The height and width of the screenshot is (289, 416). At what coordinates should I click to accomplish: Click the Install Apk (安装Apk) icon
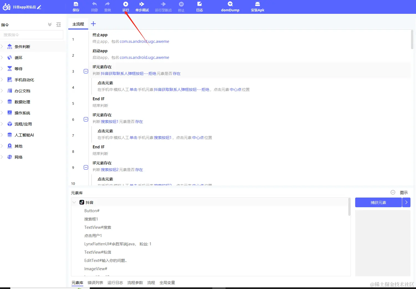point(258,4)
